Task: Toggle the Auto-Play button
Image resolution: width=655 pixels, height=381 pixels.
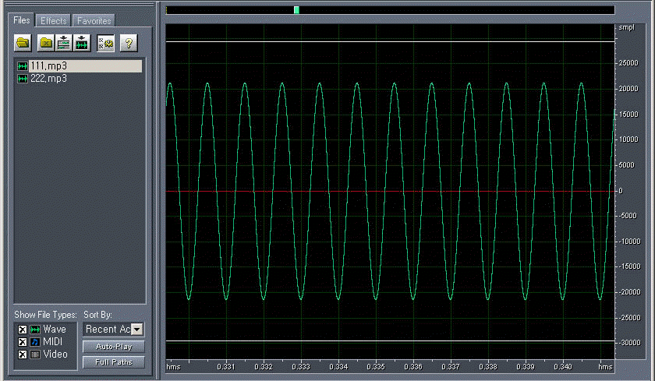Action: tap(114, 347)
